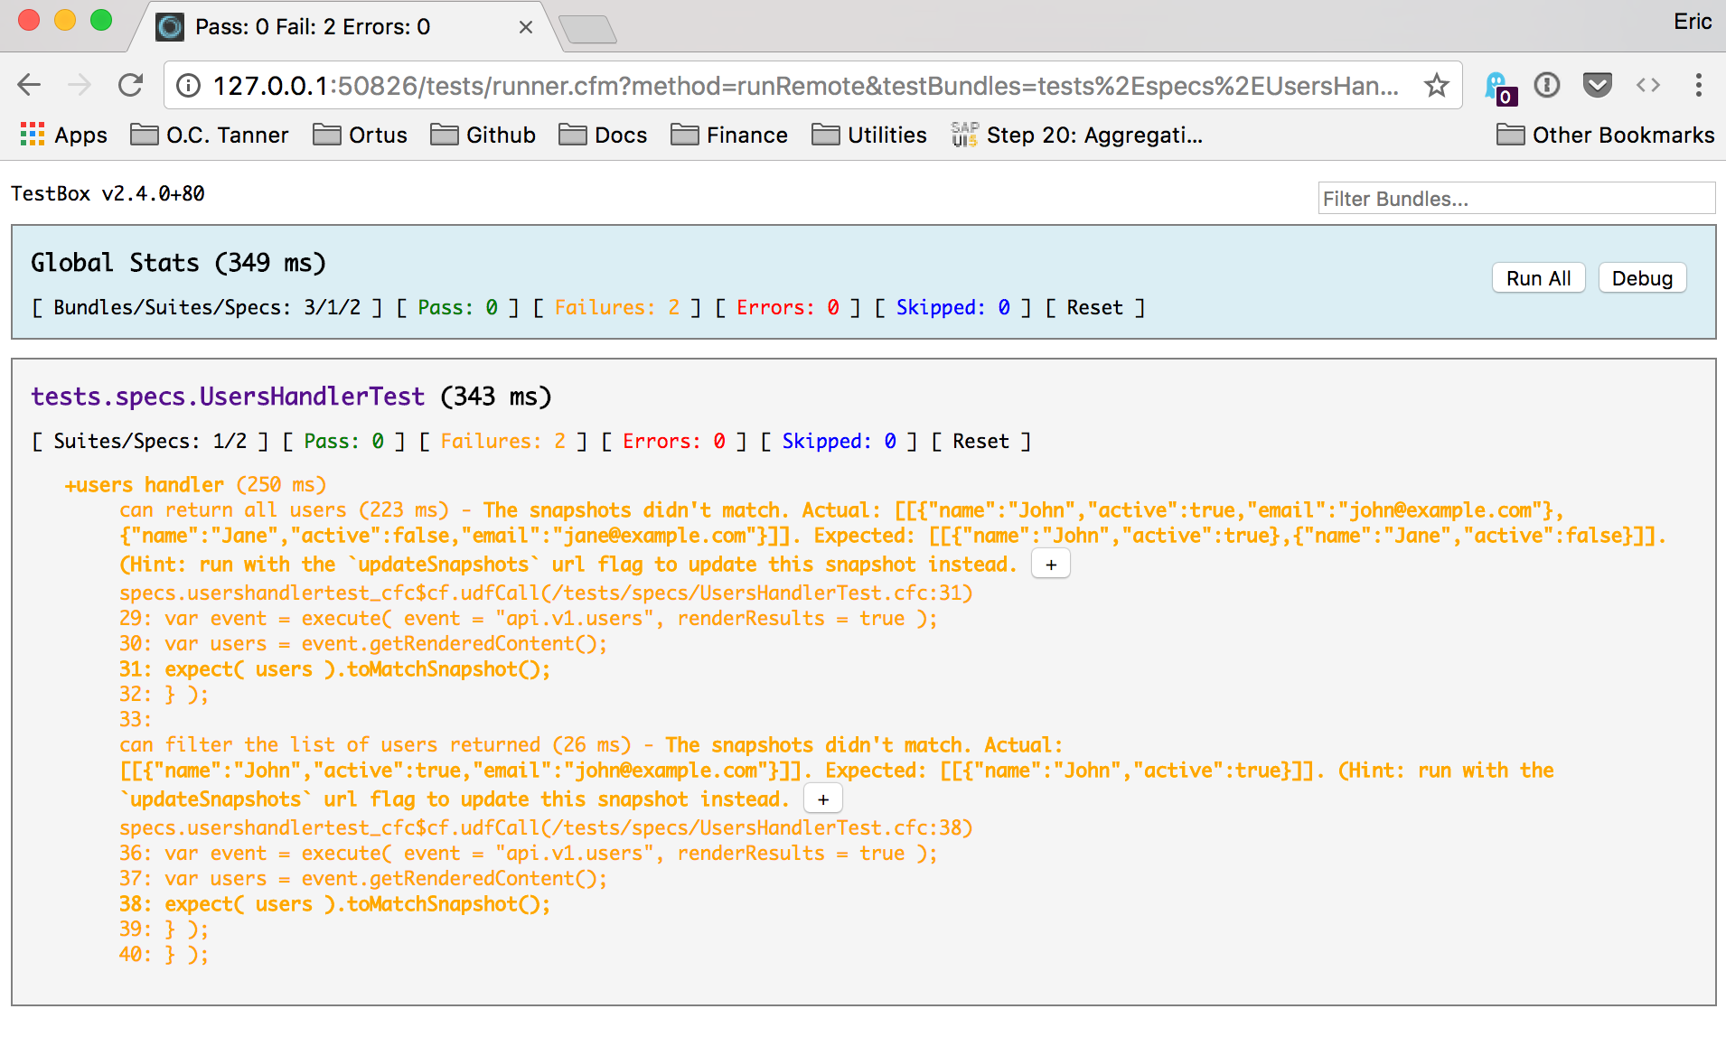
Task: Click the 1Password extension icon
Action: [1547, 86]
